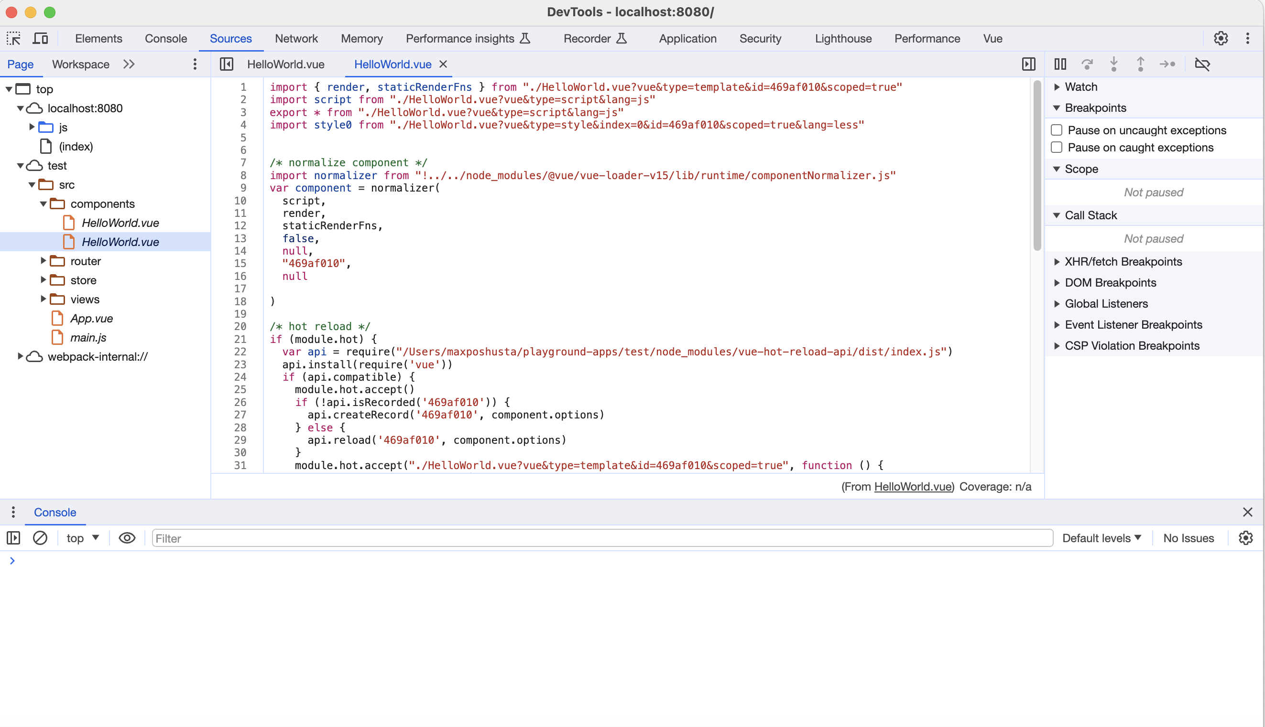
Task: Expand the router folder
Action: coord(44,261)
